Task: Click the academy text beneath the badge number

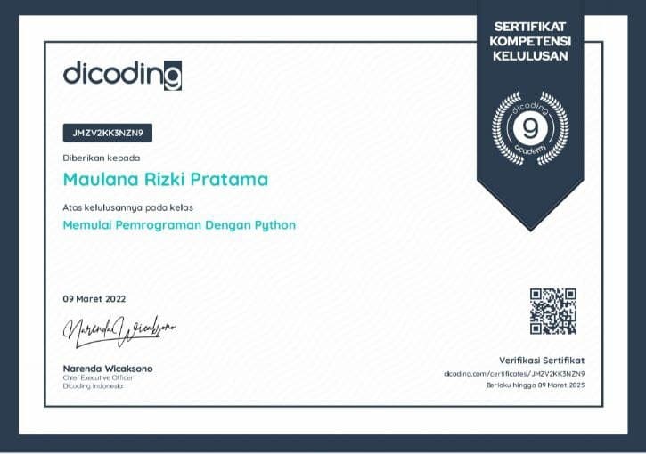Action: click(531, 151)
